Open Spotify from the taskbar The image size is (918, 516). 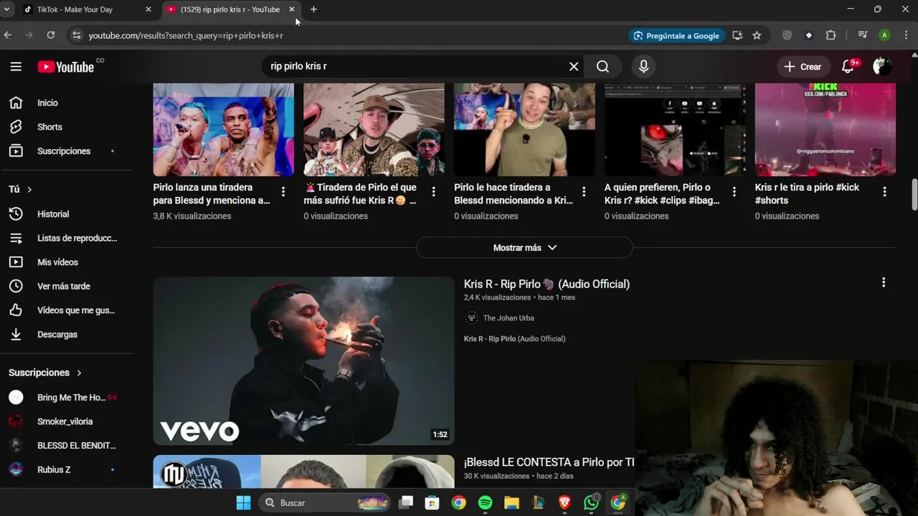485,502
